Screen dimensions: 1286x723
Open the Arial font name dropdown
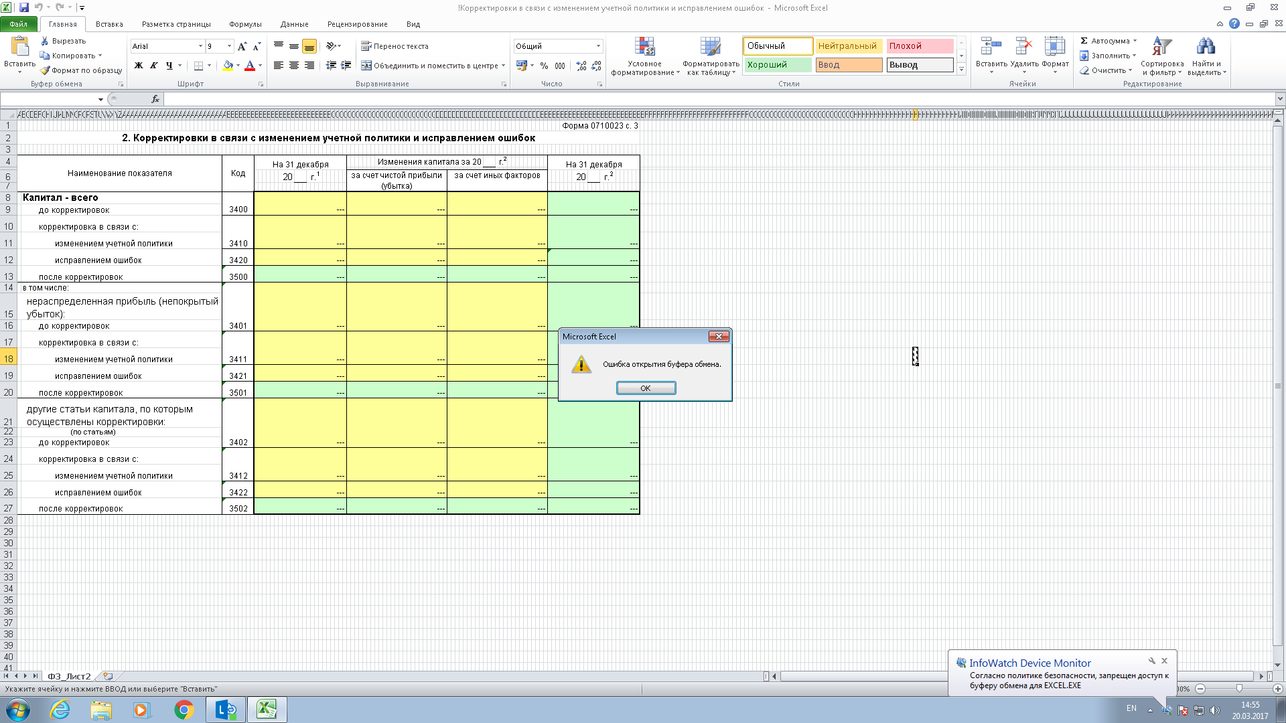pyautogui.click(x=200, y=46)
